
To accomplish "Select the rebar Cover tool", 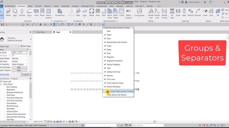I will coord(122,12).
